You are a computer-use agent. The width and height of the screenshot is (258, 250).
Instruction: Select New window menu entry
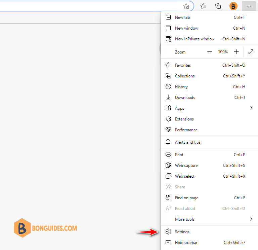coord(209,28)
